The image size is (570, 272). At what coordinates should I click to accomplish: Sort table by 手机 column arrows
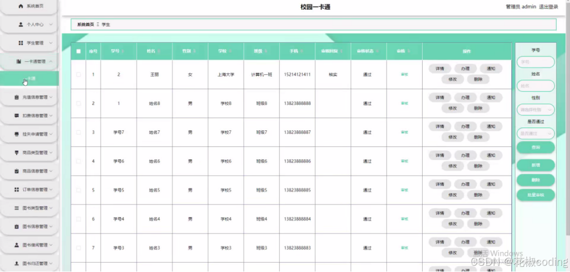[301, 52]
